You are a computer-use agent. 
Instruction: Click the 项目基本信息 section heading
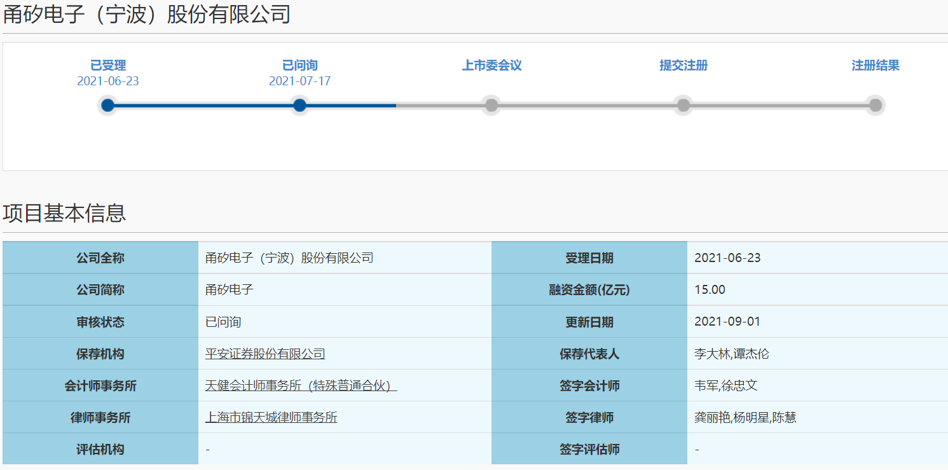tap(64, 213)
